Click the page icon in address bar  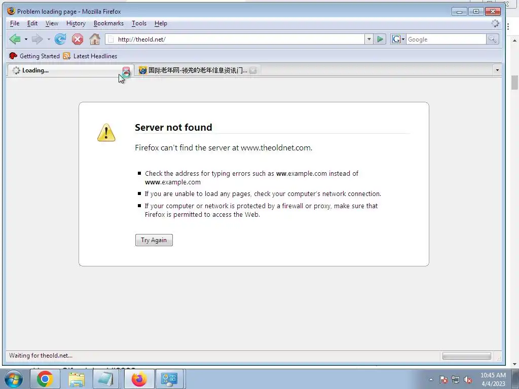[111, 40]
